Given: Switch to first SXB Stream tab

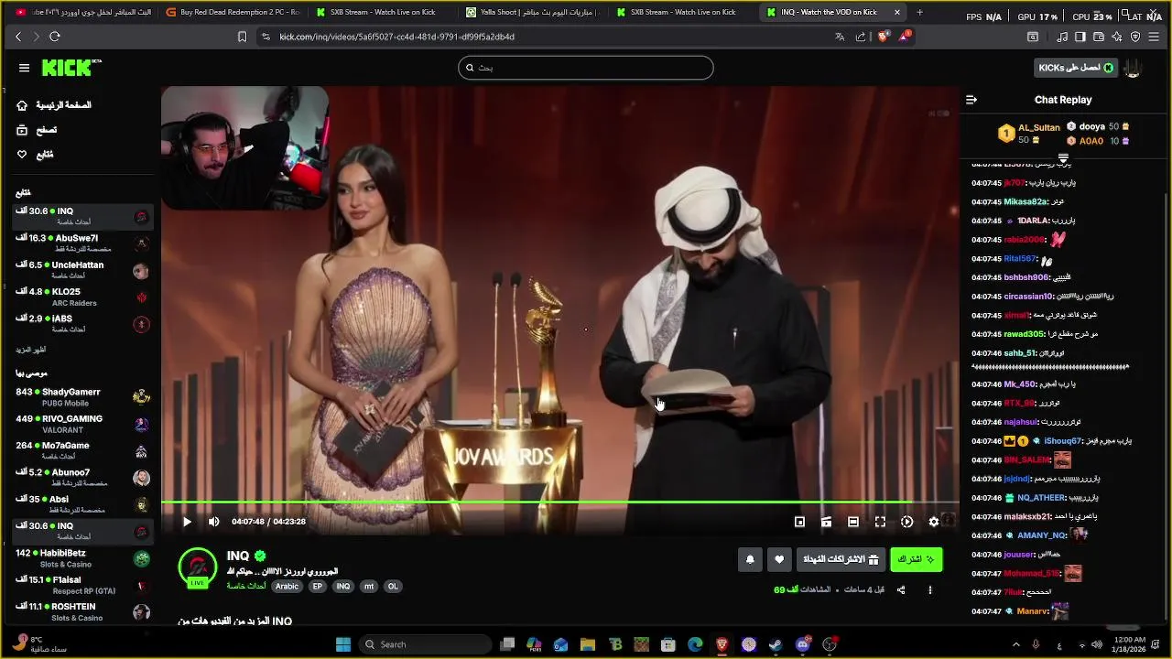Looking at the screenshot, I should [x=382, y=12].
